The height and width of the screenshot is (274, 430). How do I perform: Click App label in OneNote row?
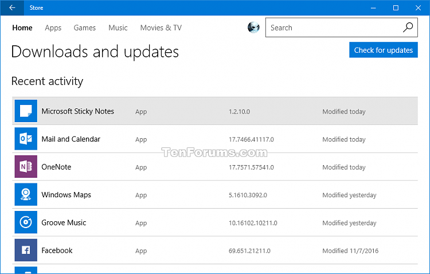[141, 167]
